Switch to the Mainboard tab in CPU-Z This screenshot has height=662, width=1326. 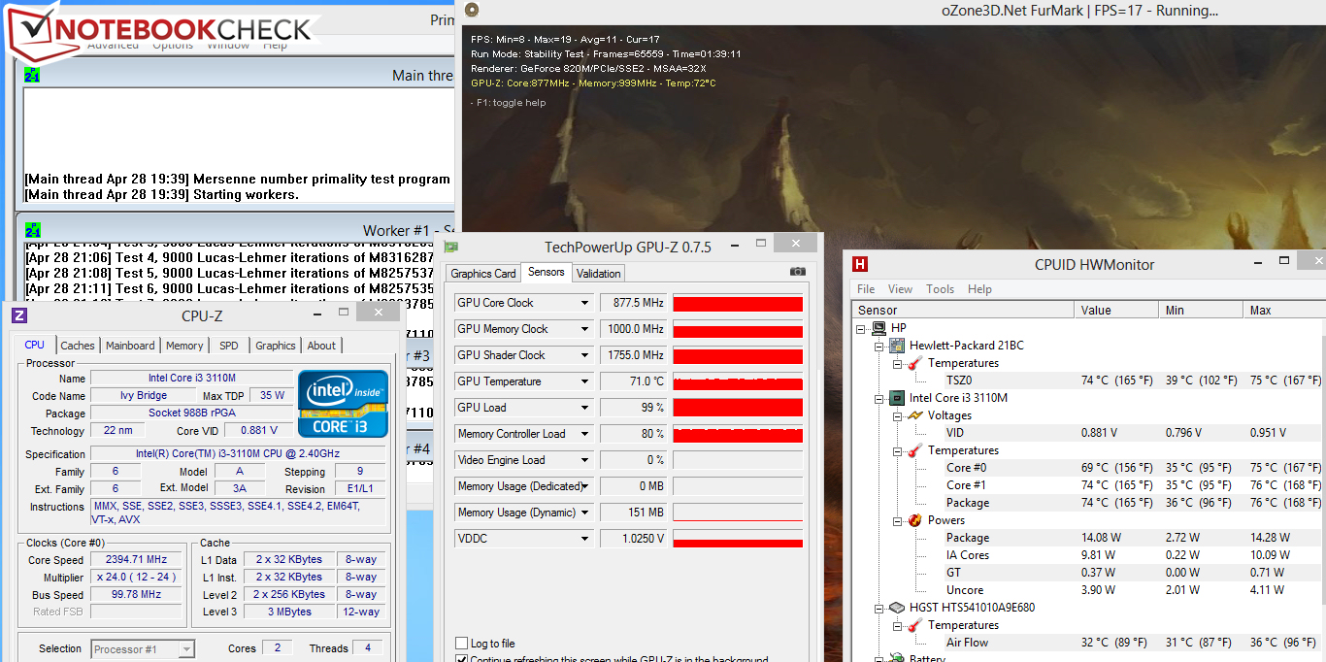130,346
